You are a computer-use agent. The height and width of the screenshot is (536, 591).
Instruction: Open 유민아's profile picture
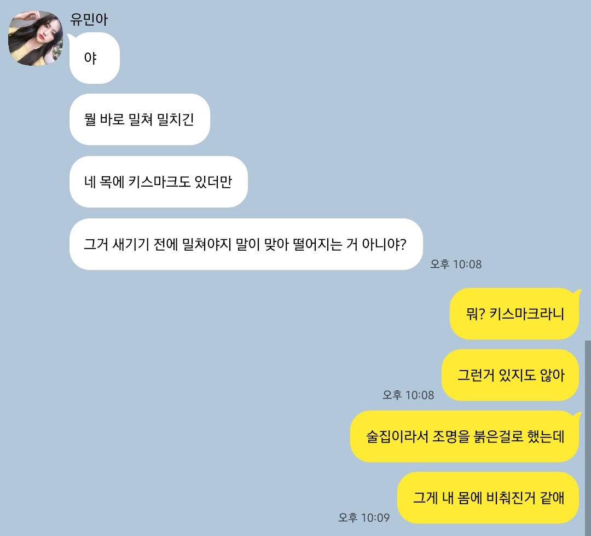[36, 38]
